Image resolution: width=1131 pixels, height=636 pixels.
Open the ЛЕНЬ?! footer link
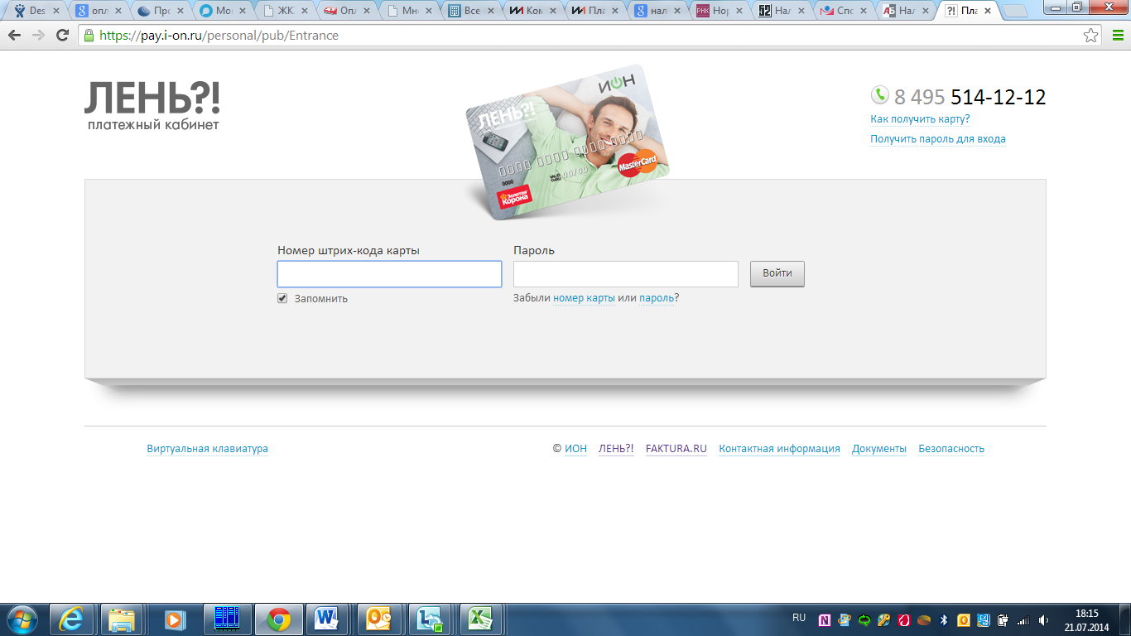tap(616, 449)
